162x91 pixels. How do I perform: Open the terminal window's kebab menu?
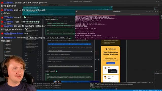[x=150, y=11]
